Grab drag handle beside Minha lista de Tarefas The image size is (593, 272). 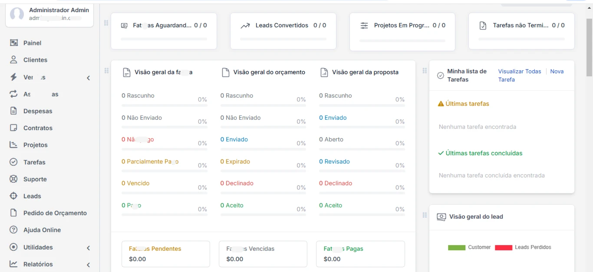tap(425, 71)
